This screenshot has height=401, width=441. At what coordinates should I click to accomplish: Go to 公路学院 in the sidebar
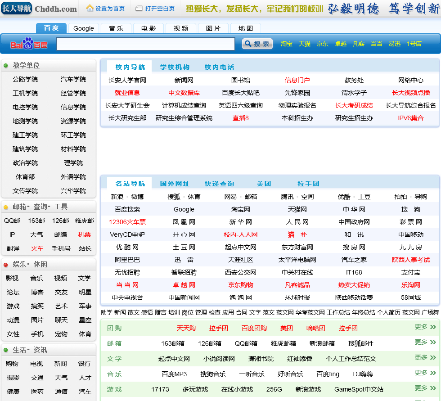point(25,79)
